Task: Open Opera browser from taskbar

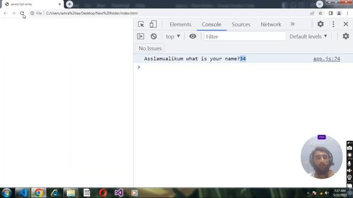Action: click(103, 193)
